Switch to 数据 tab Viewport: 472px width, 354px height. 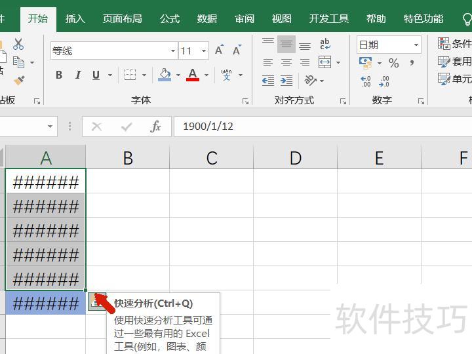pos(207,18)
